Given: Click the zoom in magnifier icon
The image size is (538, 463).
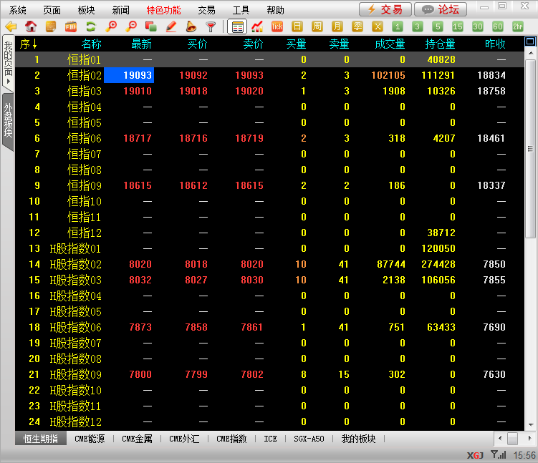Looking at the screenshot, I should tap(111, 27).
